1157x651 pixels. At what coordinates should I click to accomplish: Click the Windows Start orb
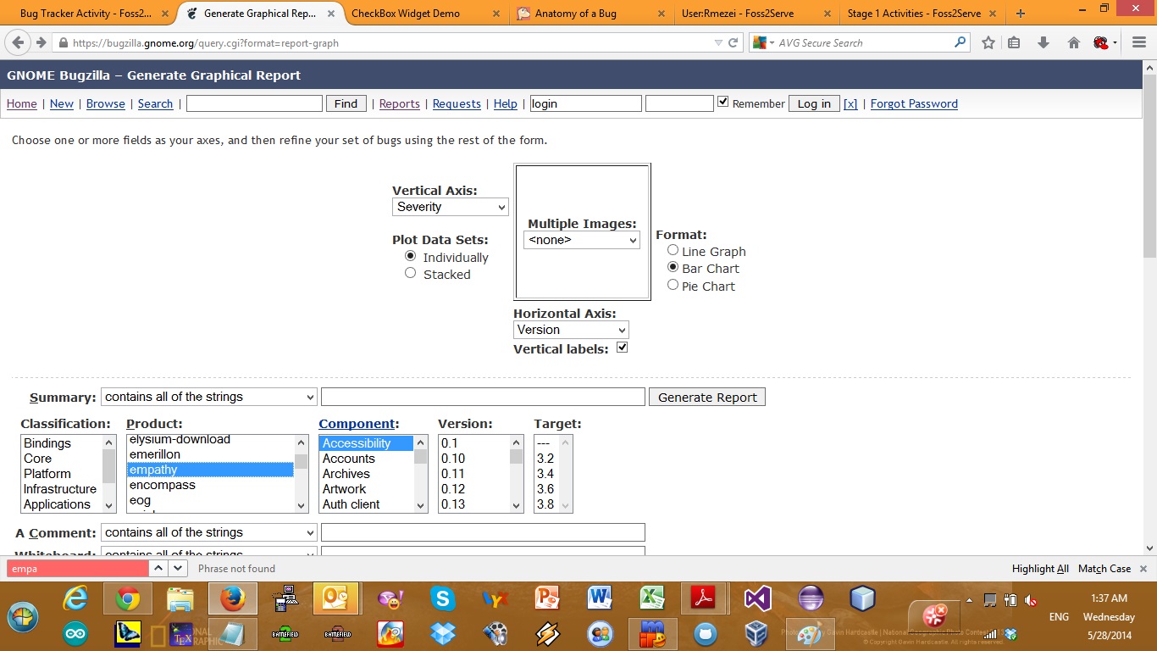(x=23, y=616)
